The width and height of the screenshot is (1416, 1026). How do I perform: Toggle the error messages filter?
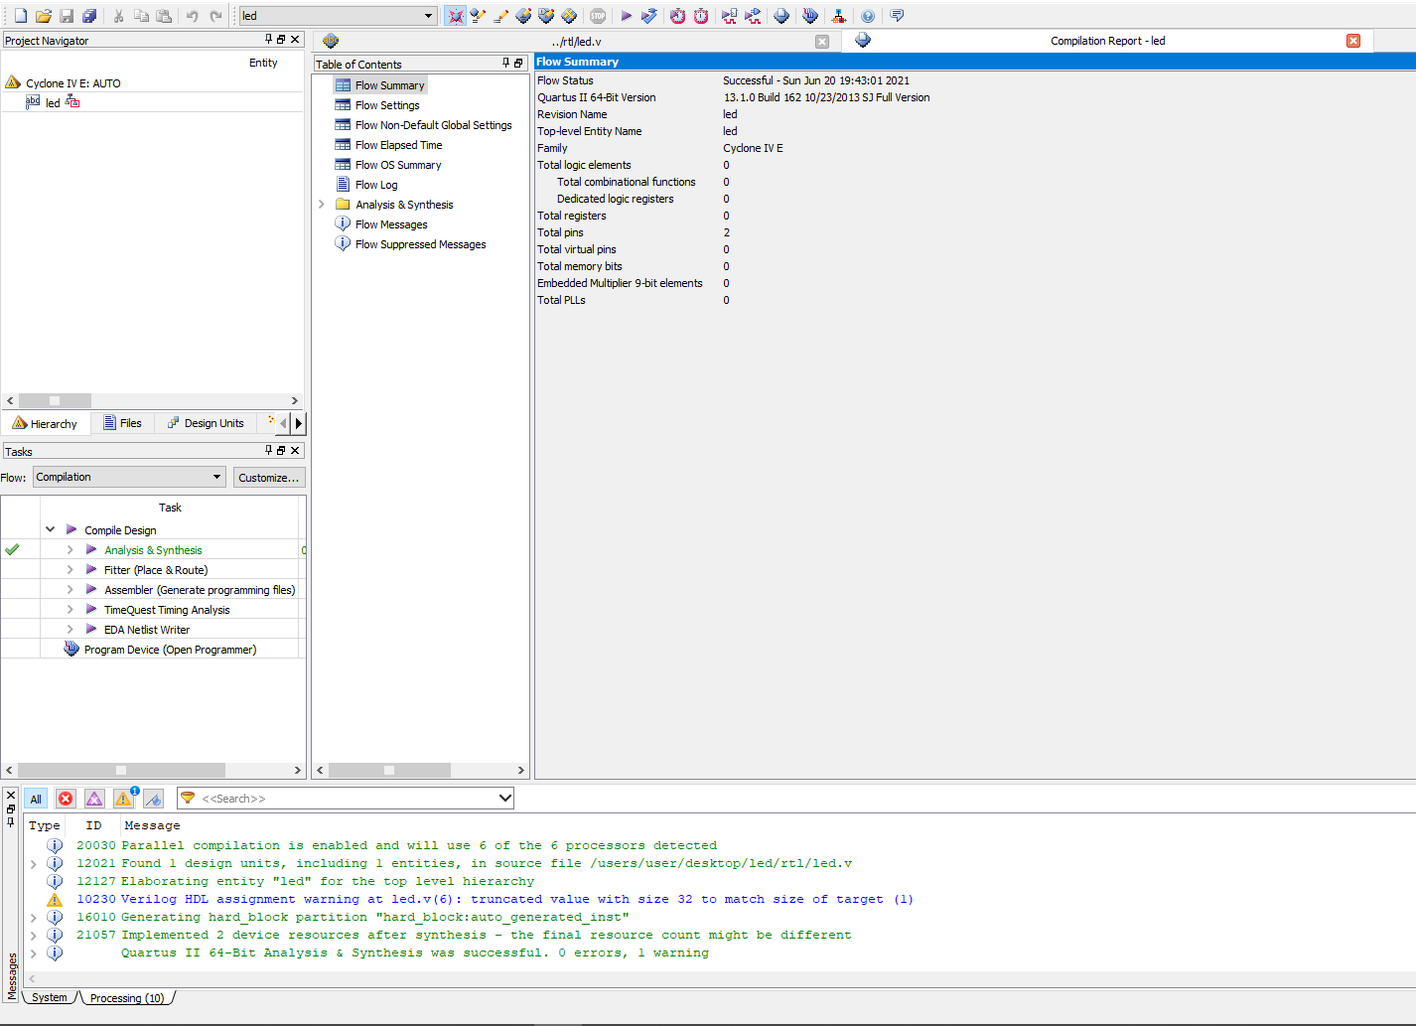pos(66,799)
